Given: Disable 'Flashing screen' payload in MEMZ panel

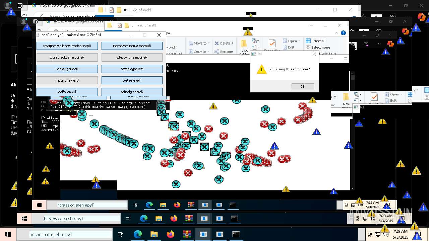Looking at the screenshot, I should click(x=67, y=69).
